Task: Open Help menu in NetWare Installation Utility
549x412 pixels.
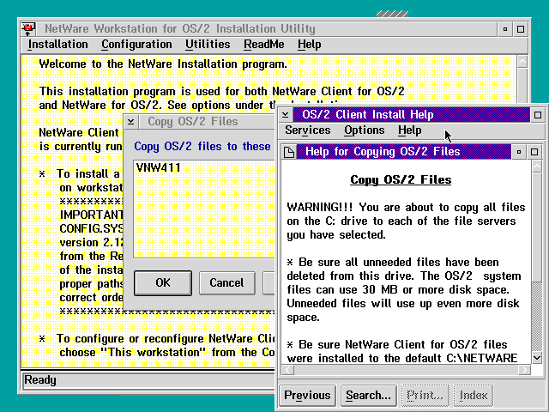Action: (310, 45)
